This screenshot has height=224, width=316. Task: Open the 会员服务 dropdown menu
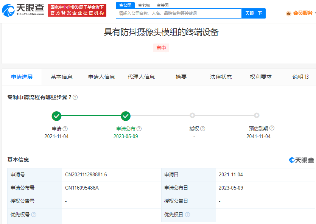(x=303, y=13)
